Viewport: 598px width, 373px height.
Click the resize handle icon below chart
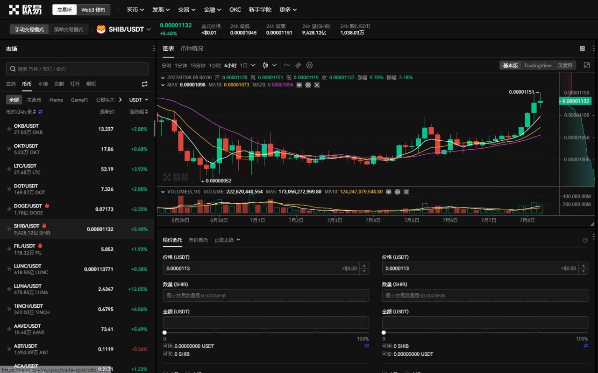click(x=592, y=224)
